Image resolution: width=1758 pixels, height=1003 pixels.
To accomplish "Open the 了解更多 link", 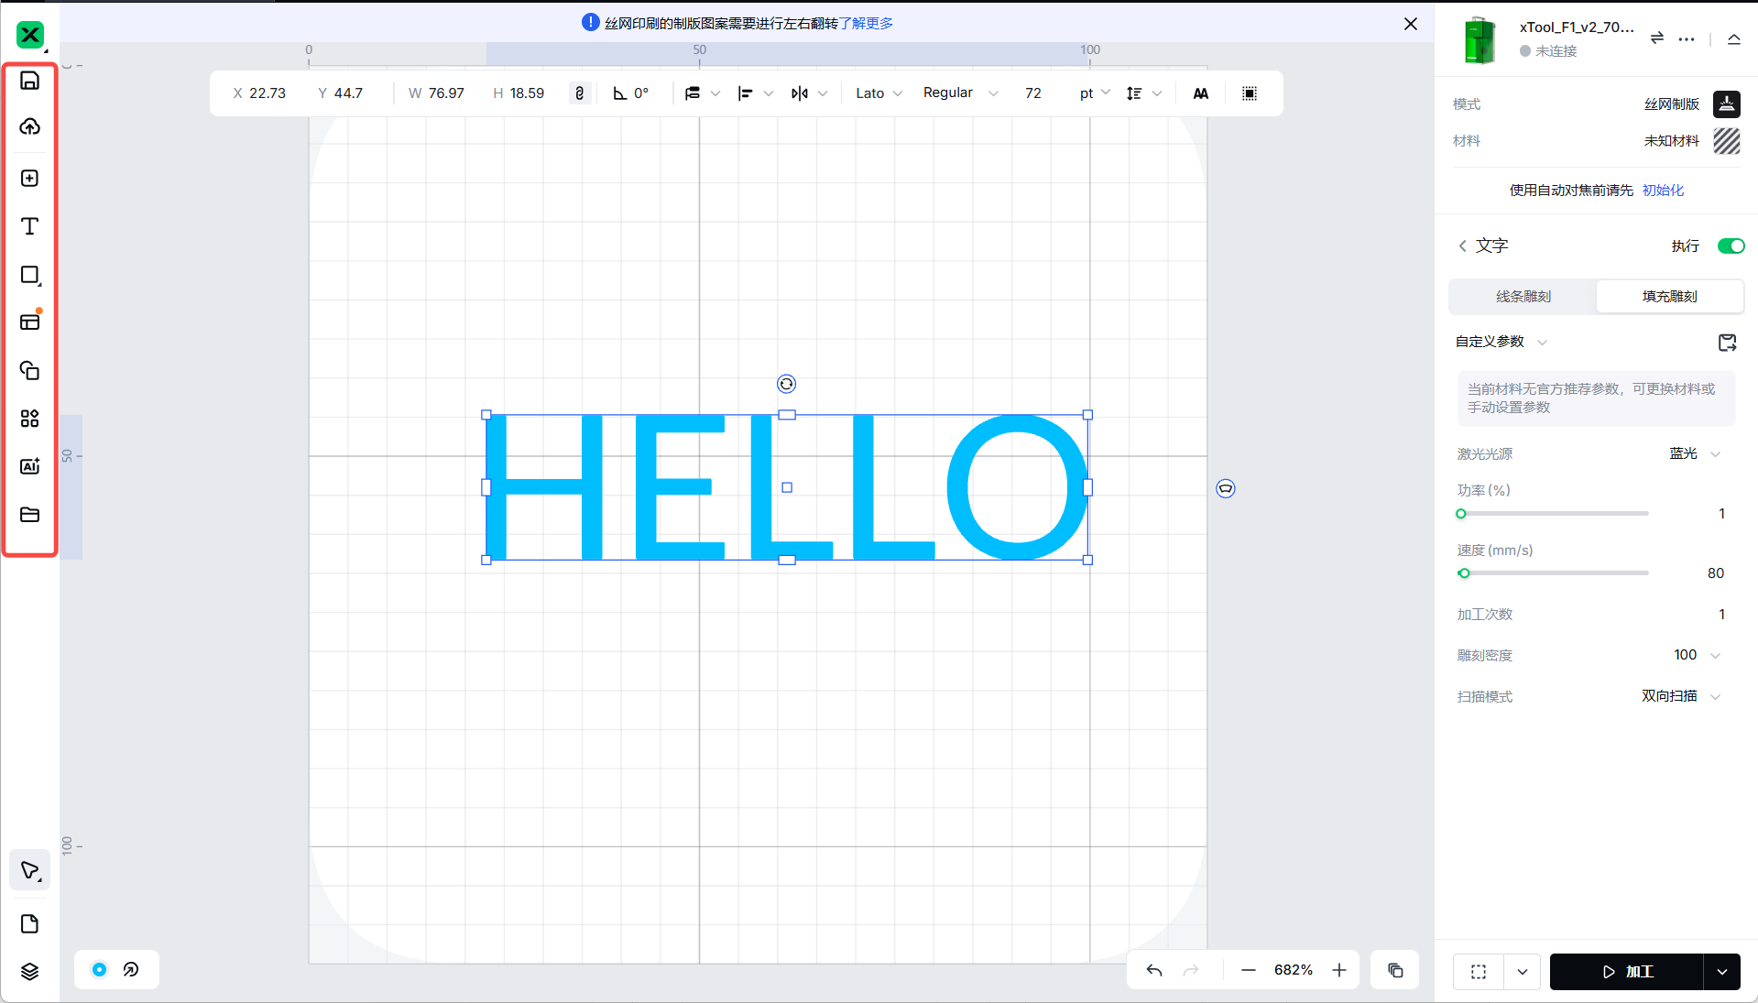I will pyautogui.click(x=866, y=23).
